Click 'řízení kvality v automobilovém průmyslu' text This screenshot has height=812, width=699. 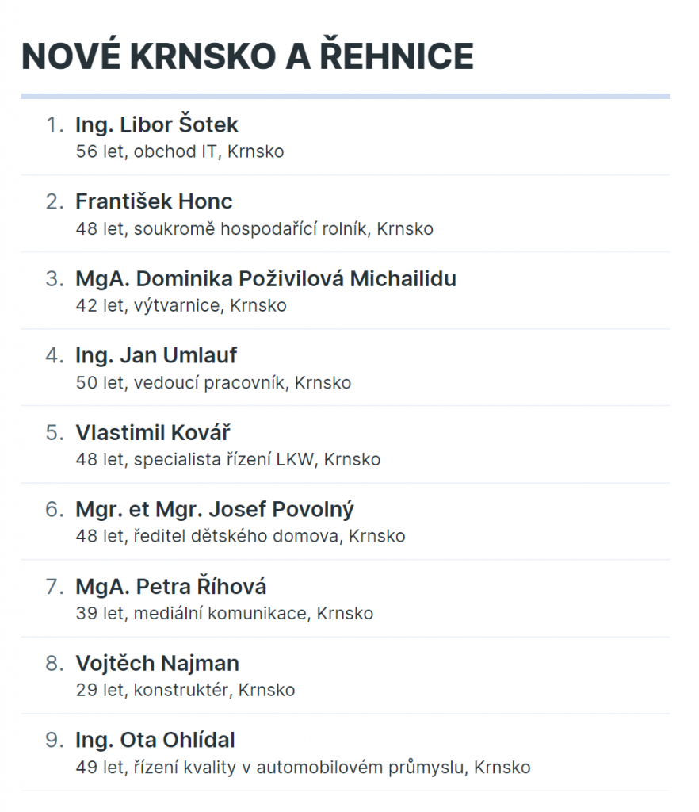tap(301, 767)
